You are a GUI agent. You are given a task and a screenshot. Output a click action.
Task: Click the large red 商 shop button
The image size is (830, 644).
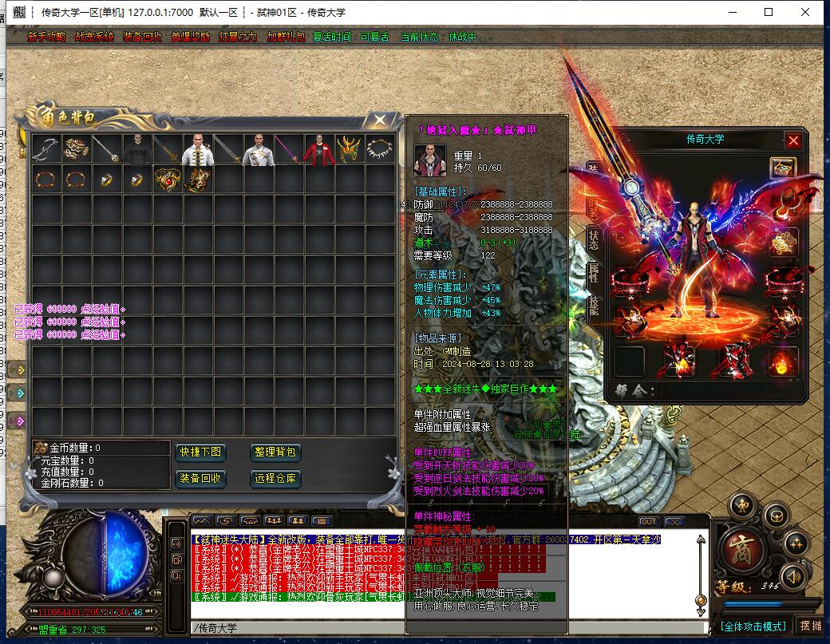[x=741, y=550]
